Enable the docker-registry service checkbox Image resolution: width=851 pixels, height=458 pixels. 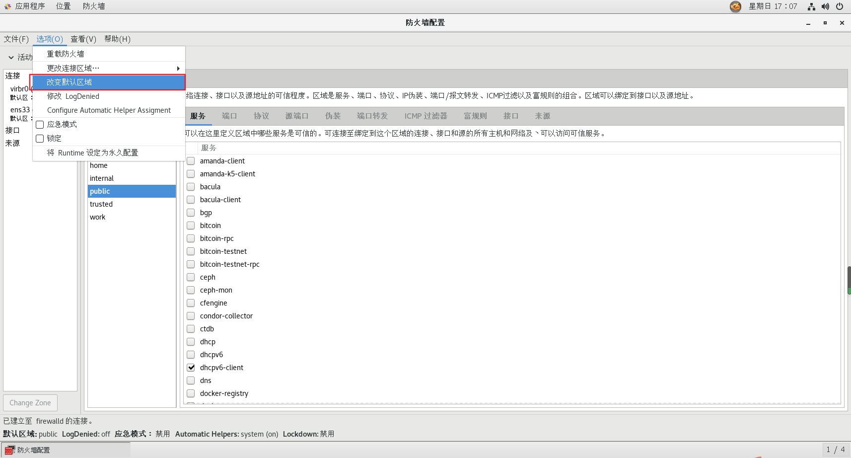[191, 393]
